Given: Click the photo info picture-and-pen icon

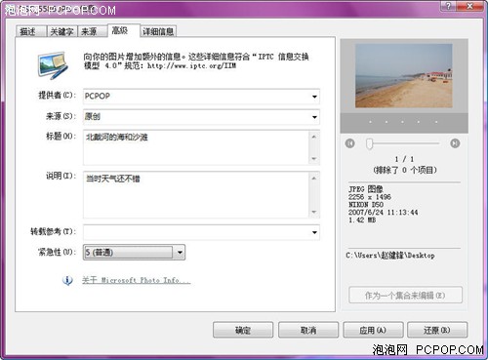Looking at the screenshot, I should (x=53, y=65).
